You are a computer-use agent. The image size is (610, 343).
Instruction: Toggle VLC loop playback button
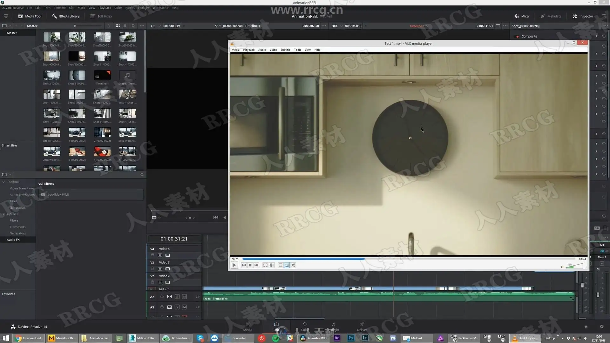(287, 265)
